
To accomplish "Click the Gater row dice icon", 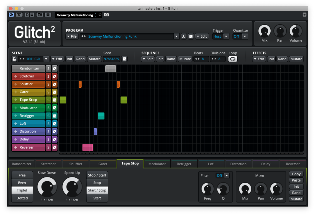I will [x=55, y=92].
